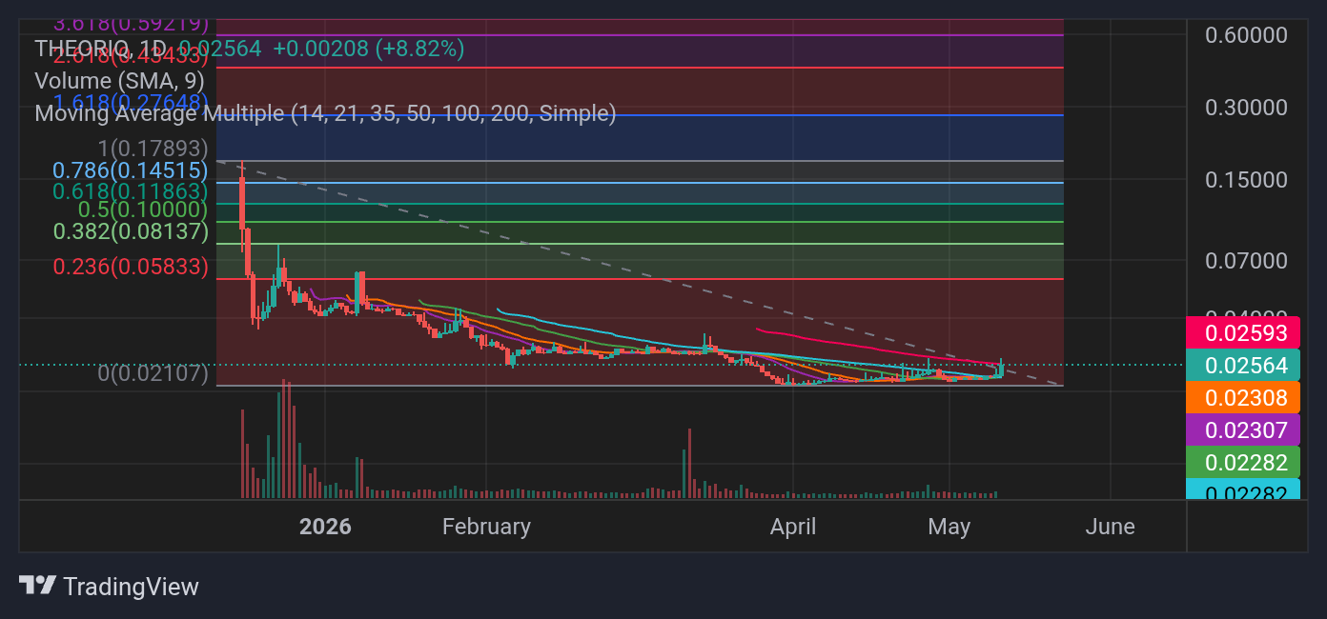Click the 1.618(0.27648) Fibonacci level label

[x=132, y=102]
